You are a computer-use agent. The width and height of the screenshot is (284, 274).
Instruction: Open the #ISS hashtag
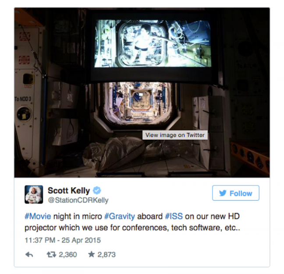pyautogui.click(x=174, y=216)
